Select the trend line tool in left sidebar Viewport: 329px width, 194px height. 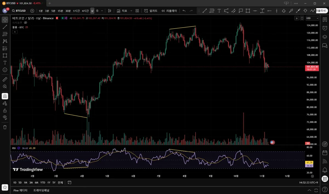coord(5,27)
